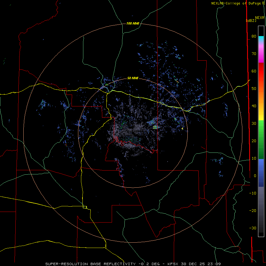Click the -30 value on the dBZ scale
The height and width of the screenshot is (266, 266).
pyautogui.click(x=253, y=228)
